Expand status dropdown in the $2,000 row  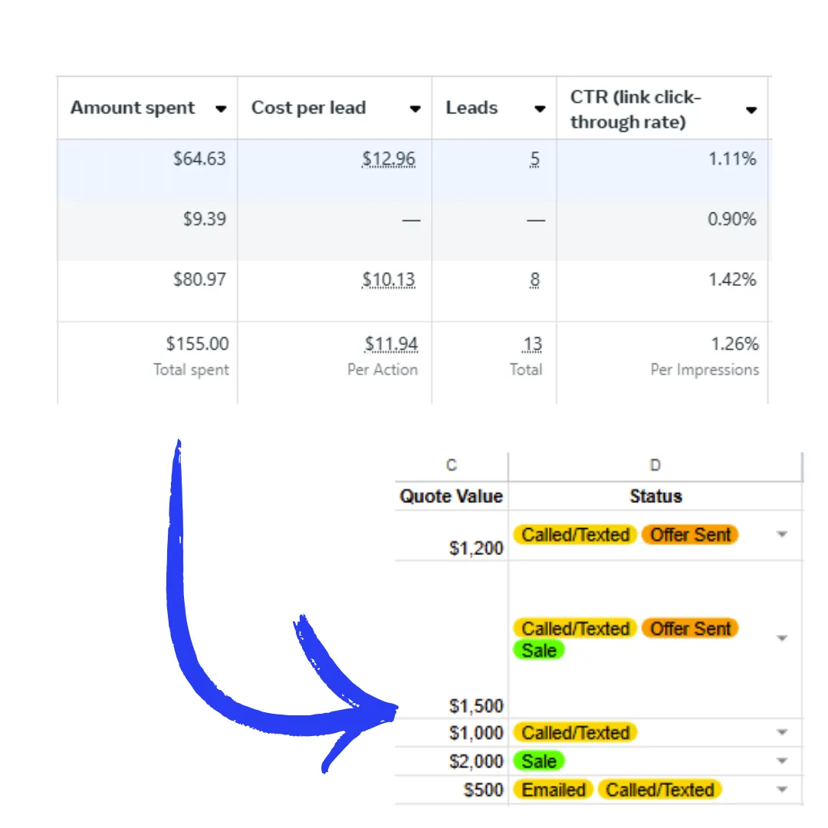[x=782, y=761]
